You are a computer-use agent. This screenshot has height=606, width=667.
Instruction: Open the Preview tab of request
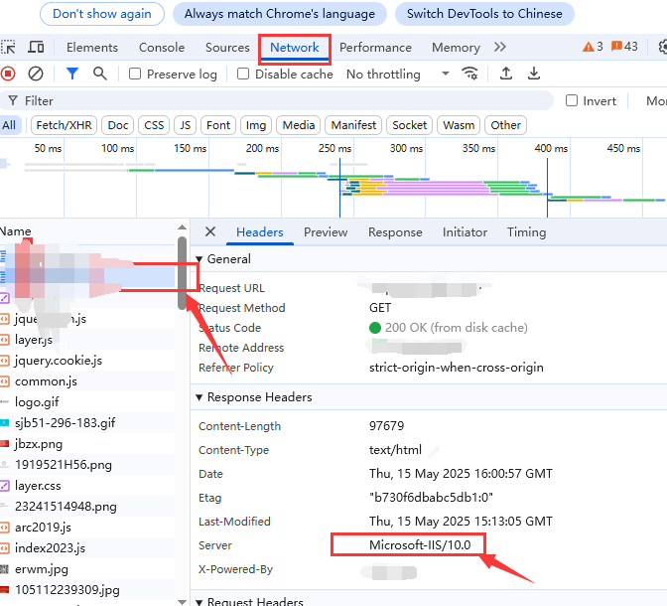[326, 232]
